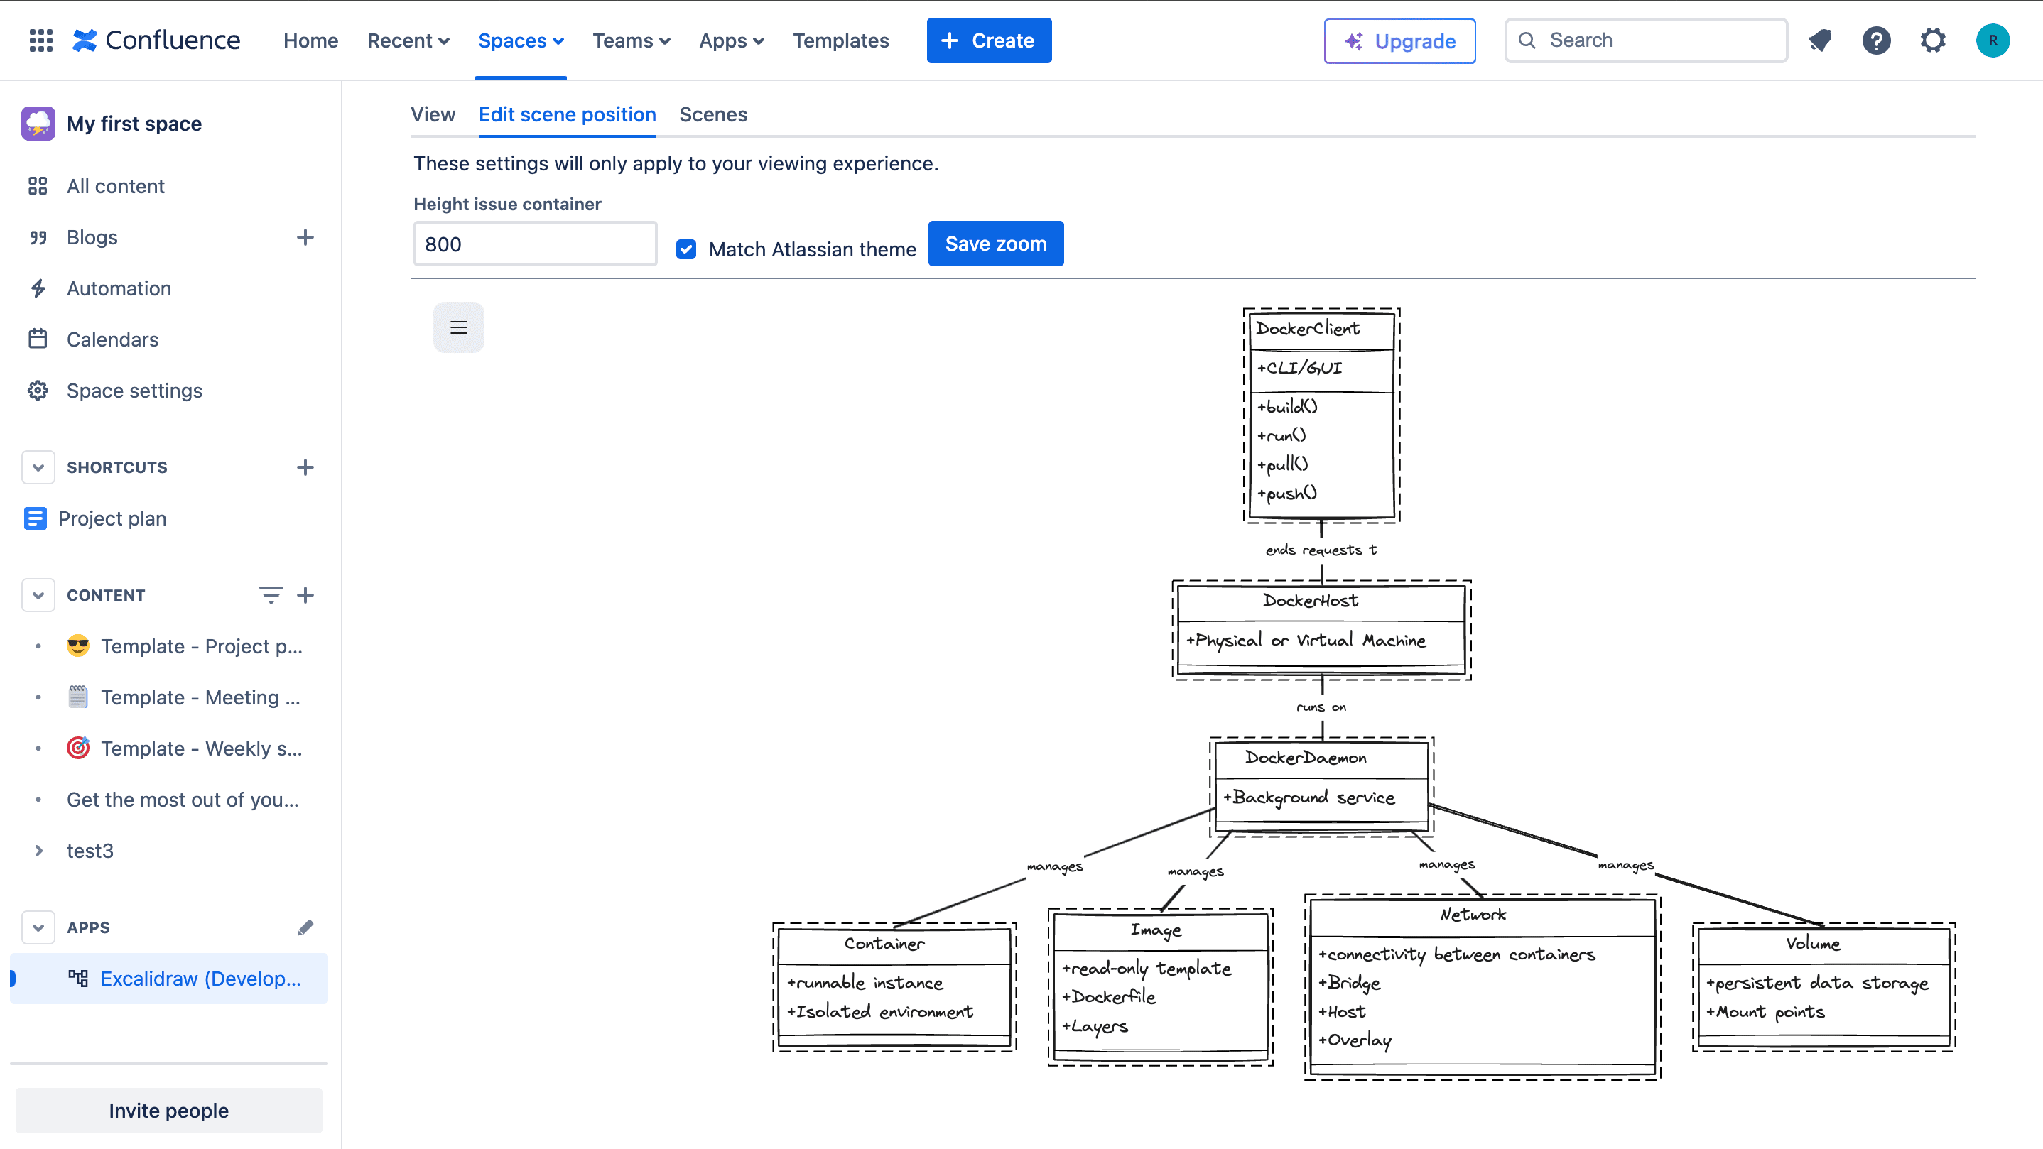Open All content in sidebar

115,186
